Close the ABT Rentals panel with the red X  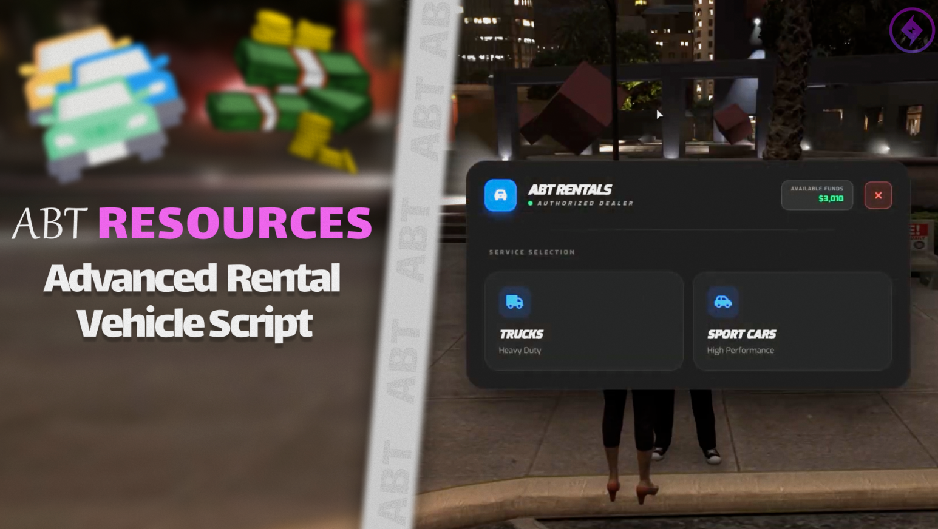tap(878, 195)
